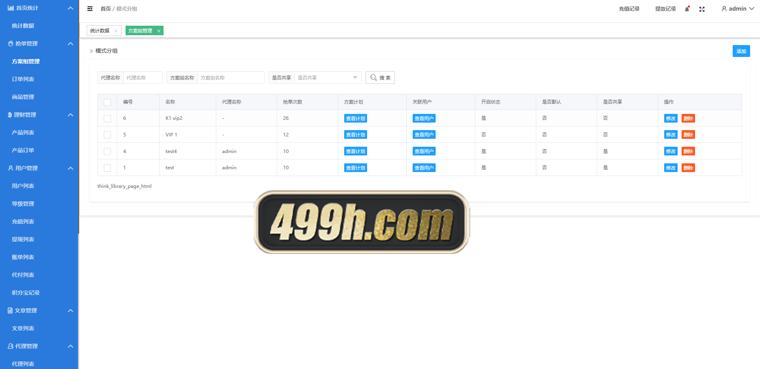The height and width of the screenshot is (369, 760).
Task: View 查看用户 for row VIP 1
Action: 424,135
